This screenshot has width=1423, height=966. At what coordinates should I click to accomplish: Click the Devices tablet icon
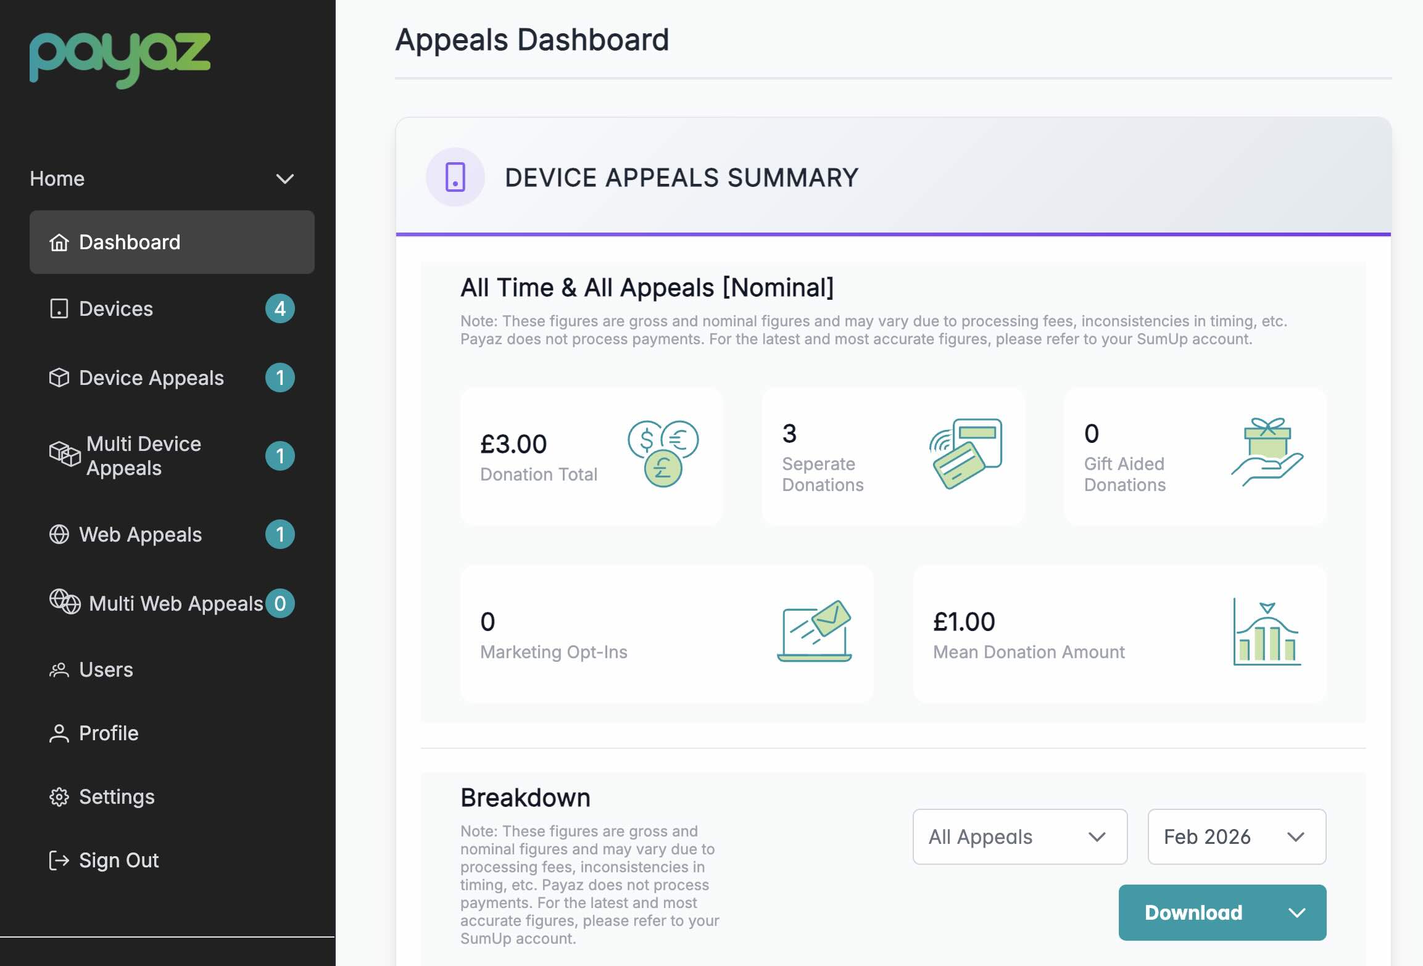(x=59, y=309)
